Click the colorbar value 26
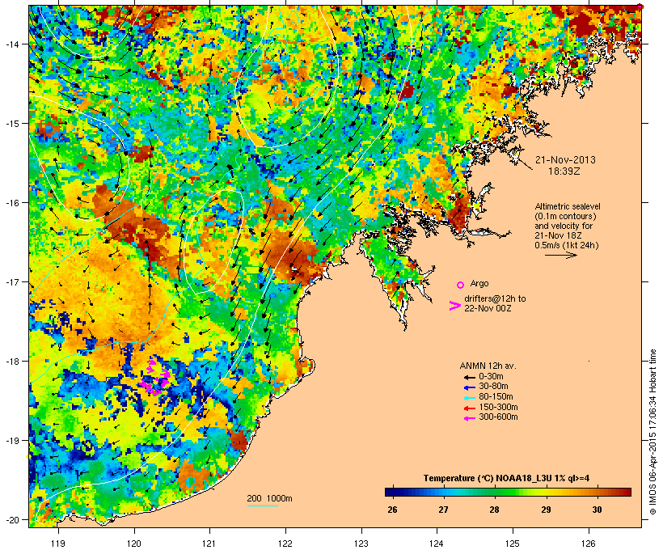Image resolution: width=663 pixels, height=550 pixels. [x=392, y=510]
